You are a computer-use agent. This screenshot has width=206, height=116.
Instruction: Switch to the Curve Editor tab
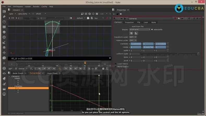pyautogui.click(x=35, y=73)
